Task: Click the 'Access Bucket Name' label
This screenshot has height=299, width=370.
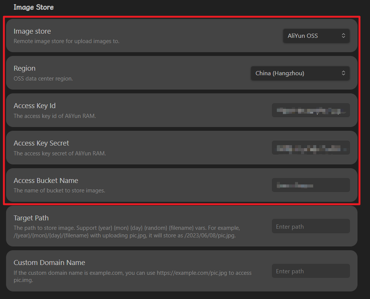Action: (x=46, y=180)
